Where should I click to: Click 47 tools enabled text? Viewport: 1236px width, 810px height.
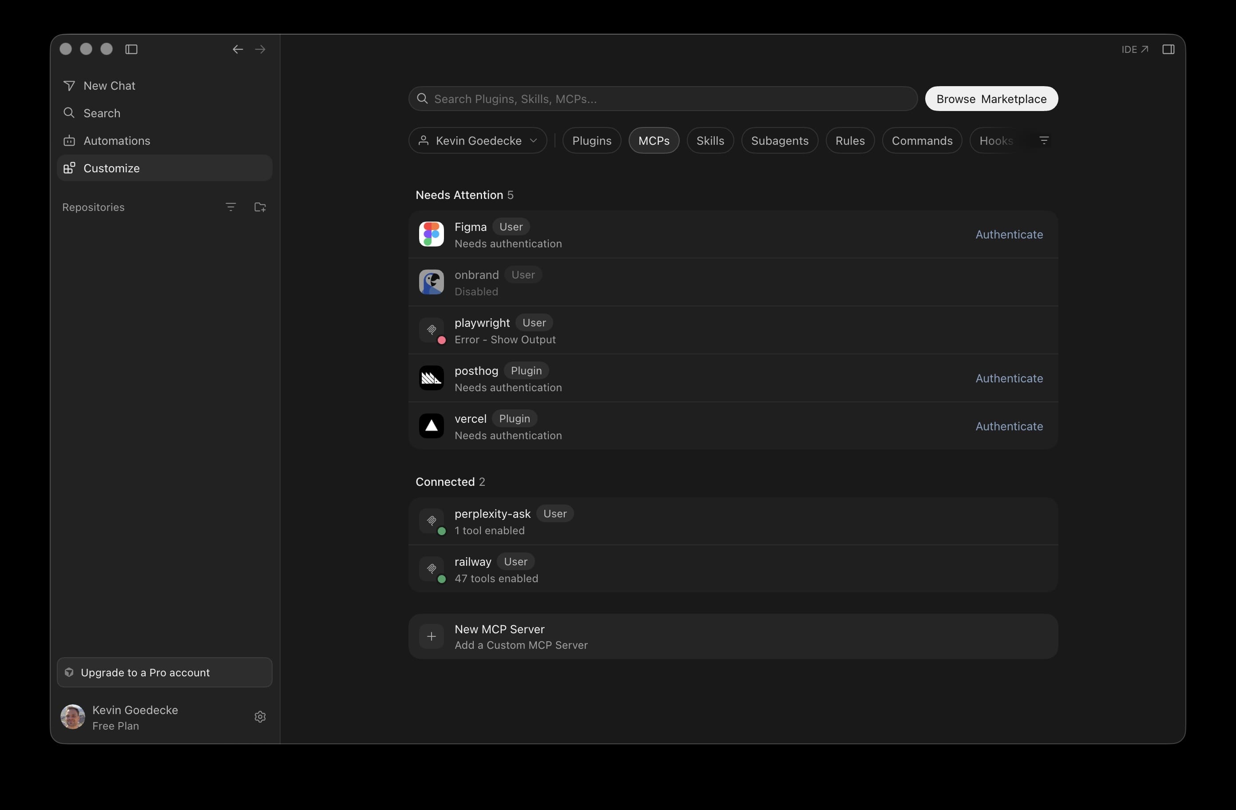496,578
